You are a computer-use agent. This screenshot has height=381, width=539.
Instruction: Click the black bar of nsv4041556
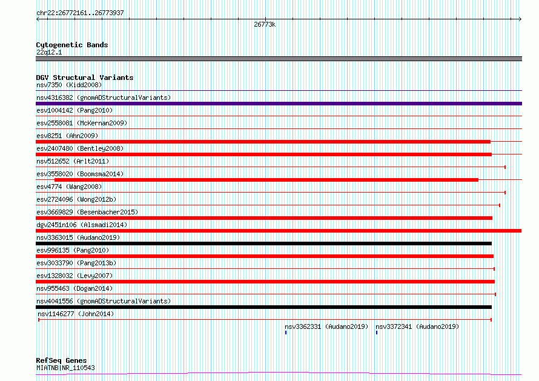(x=263, y=307)
